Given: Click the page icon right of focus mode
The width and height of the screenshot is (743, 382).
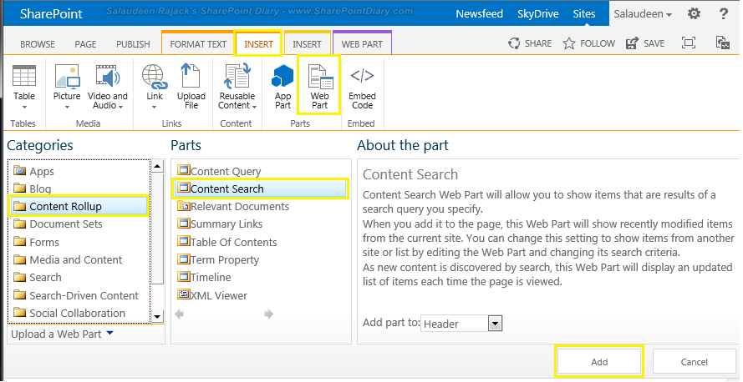Looking at the screenshot, I should pos(723,43).
